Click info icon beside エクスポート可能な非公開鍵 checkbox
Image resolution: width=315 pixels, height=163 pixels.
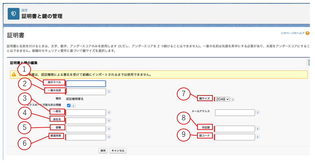click(x=73, y=106)
